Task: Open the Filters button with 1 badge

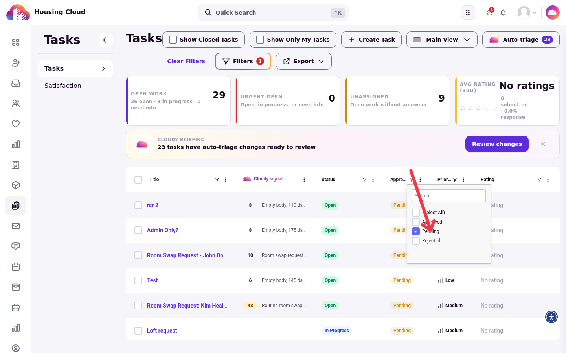Action: (x=243, y=61)
